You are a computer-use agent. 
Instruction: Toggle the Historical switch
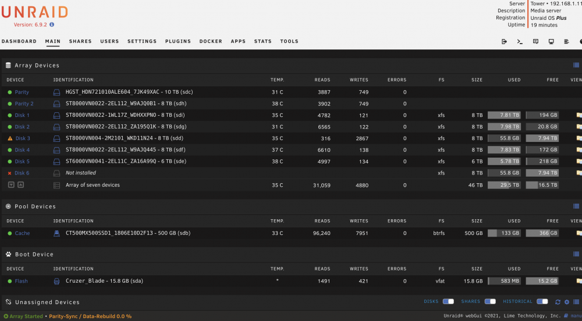click(x=542, y=301)
